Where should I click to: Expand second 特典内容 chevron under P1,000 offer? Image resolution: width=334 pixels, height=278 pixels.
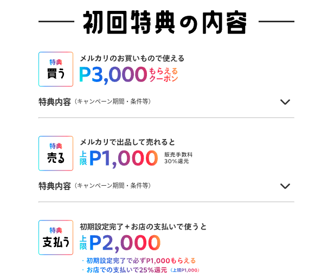285,186
